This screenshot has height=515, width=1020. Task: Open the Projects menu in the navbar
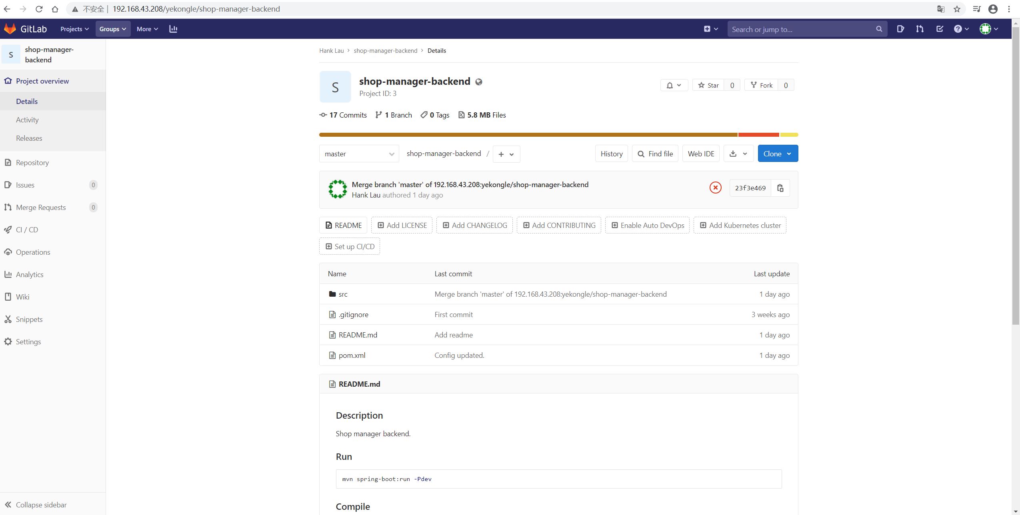(x=74, y=29)
